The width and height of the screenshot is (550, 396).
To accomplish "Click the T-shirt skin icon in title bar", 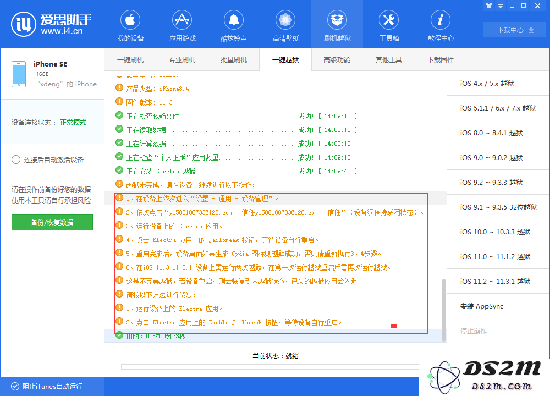I will 489,5.
